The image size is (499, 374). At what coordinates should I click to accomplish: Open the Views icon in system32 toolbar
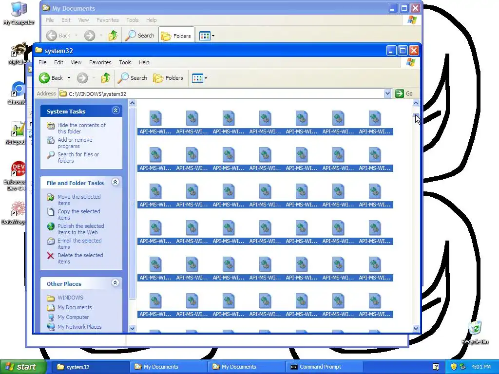click(197, 78)
